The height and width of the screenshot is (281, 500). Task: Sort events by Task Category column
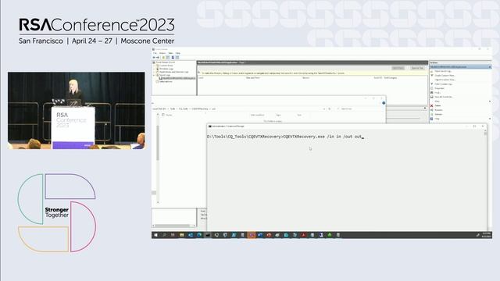(x=391, y=78)
